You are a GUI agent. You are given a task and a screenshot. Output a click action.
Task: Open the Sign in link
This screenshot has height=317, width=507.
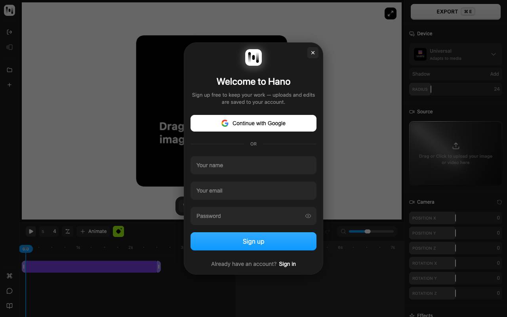[x=287, y=264]
